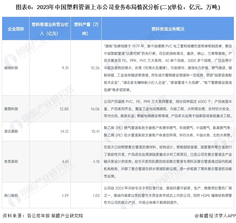236x223 pixels.
Task: Click the revenue value 9.31
Action: pos(65,68)
